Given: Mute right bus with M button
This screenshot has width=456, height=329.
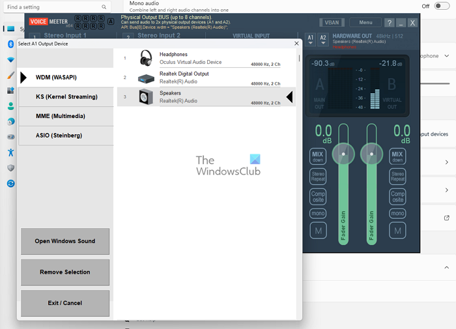Looking at the screenshot, I should point(397,231).
